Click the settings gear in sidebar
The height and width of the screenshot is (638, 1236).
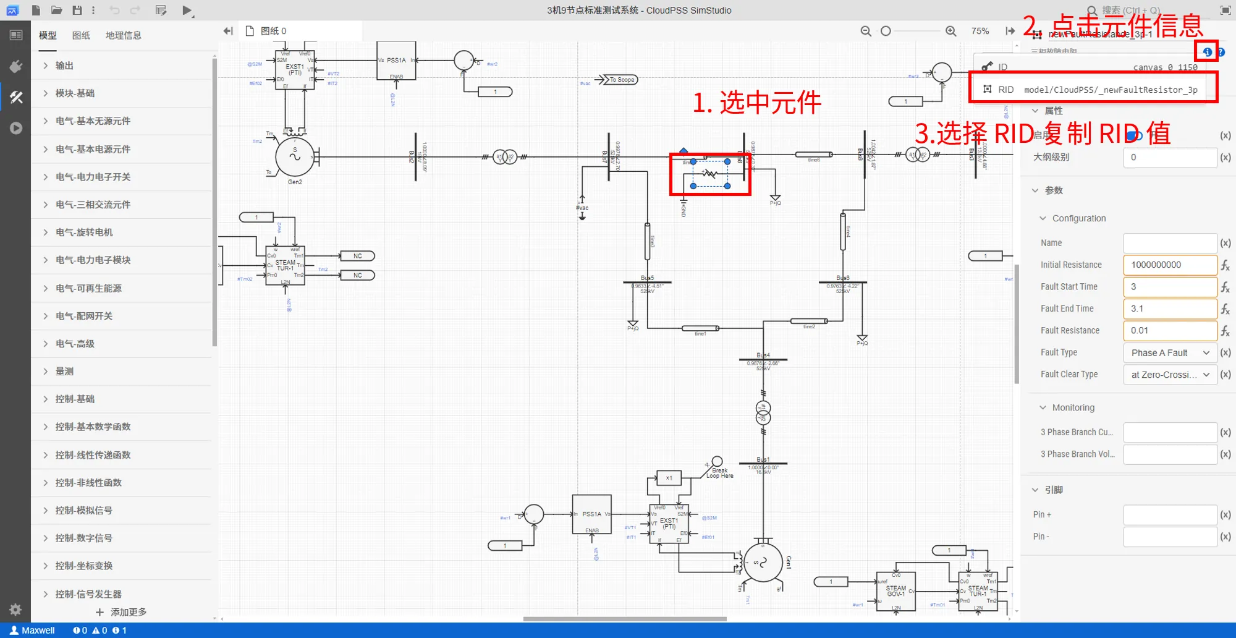(x=16, y=610)
